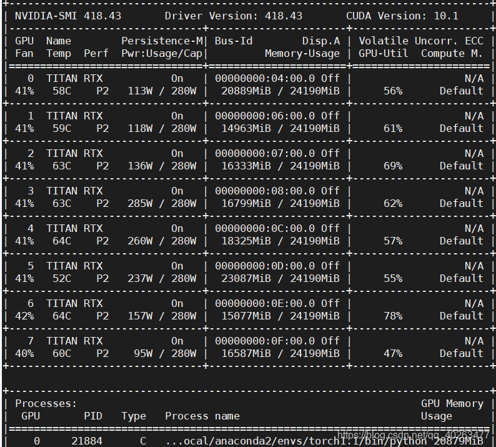
Task: Select the CUDA Version: 10.1 text
Action: (402, 16)
